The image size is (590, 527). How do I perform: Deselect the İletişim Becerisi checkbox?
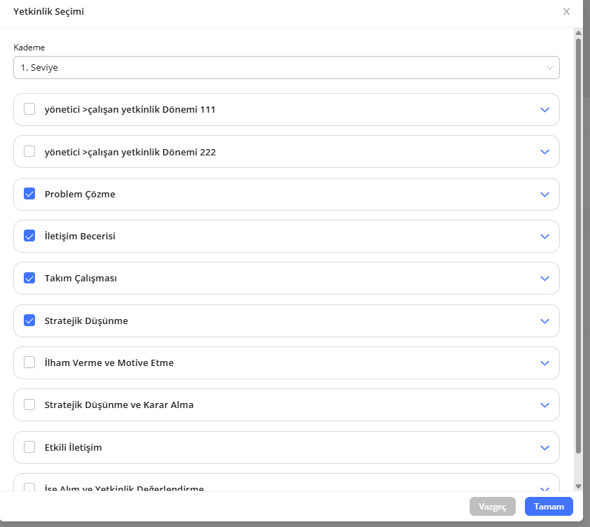29,236
